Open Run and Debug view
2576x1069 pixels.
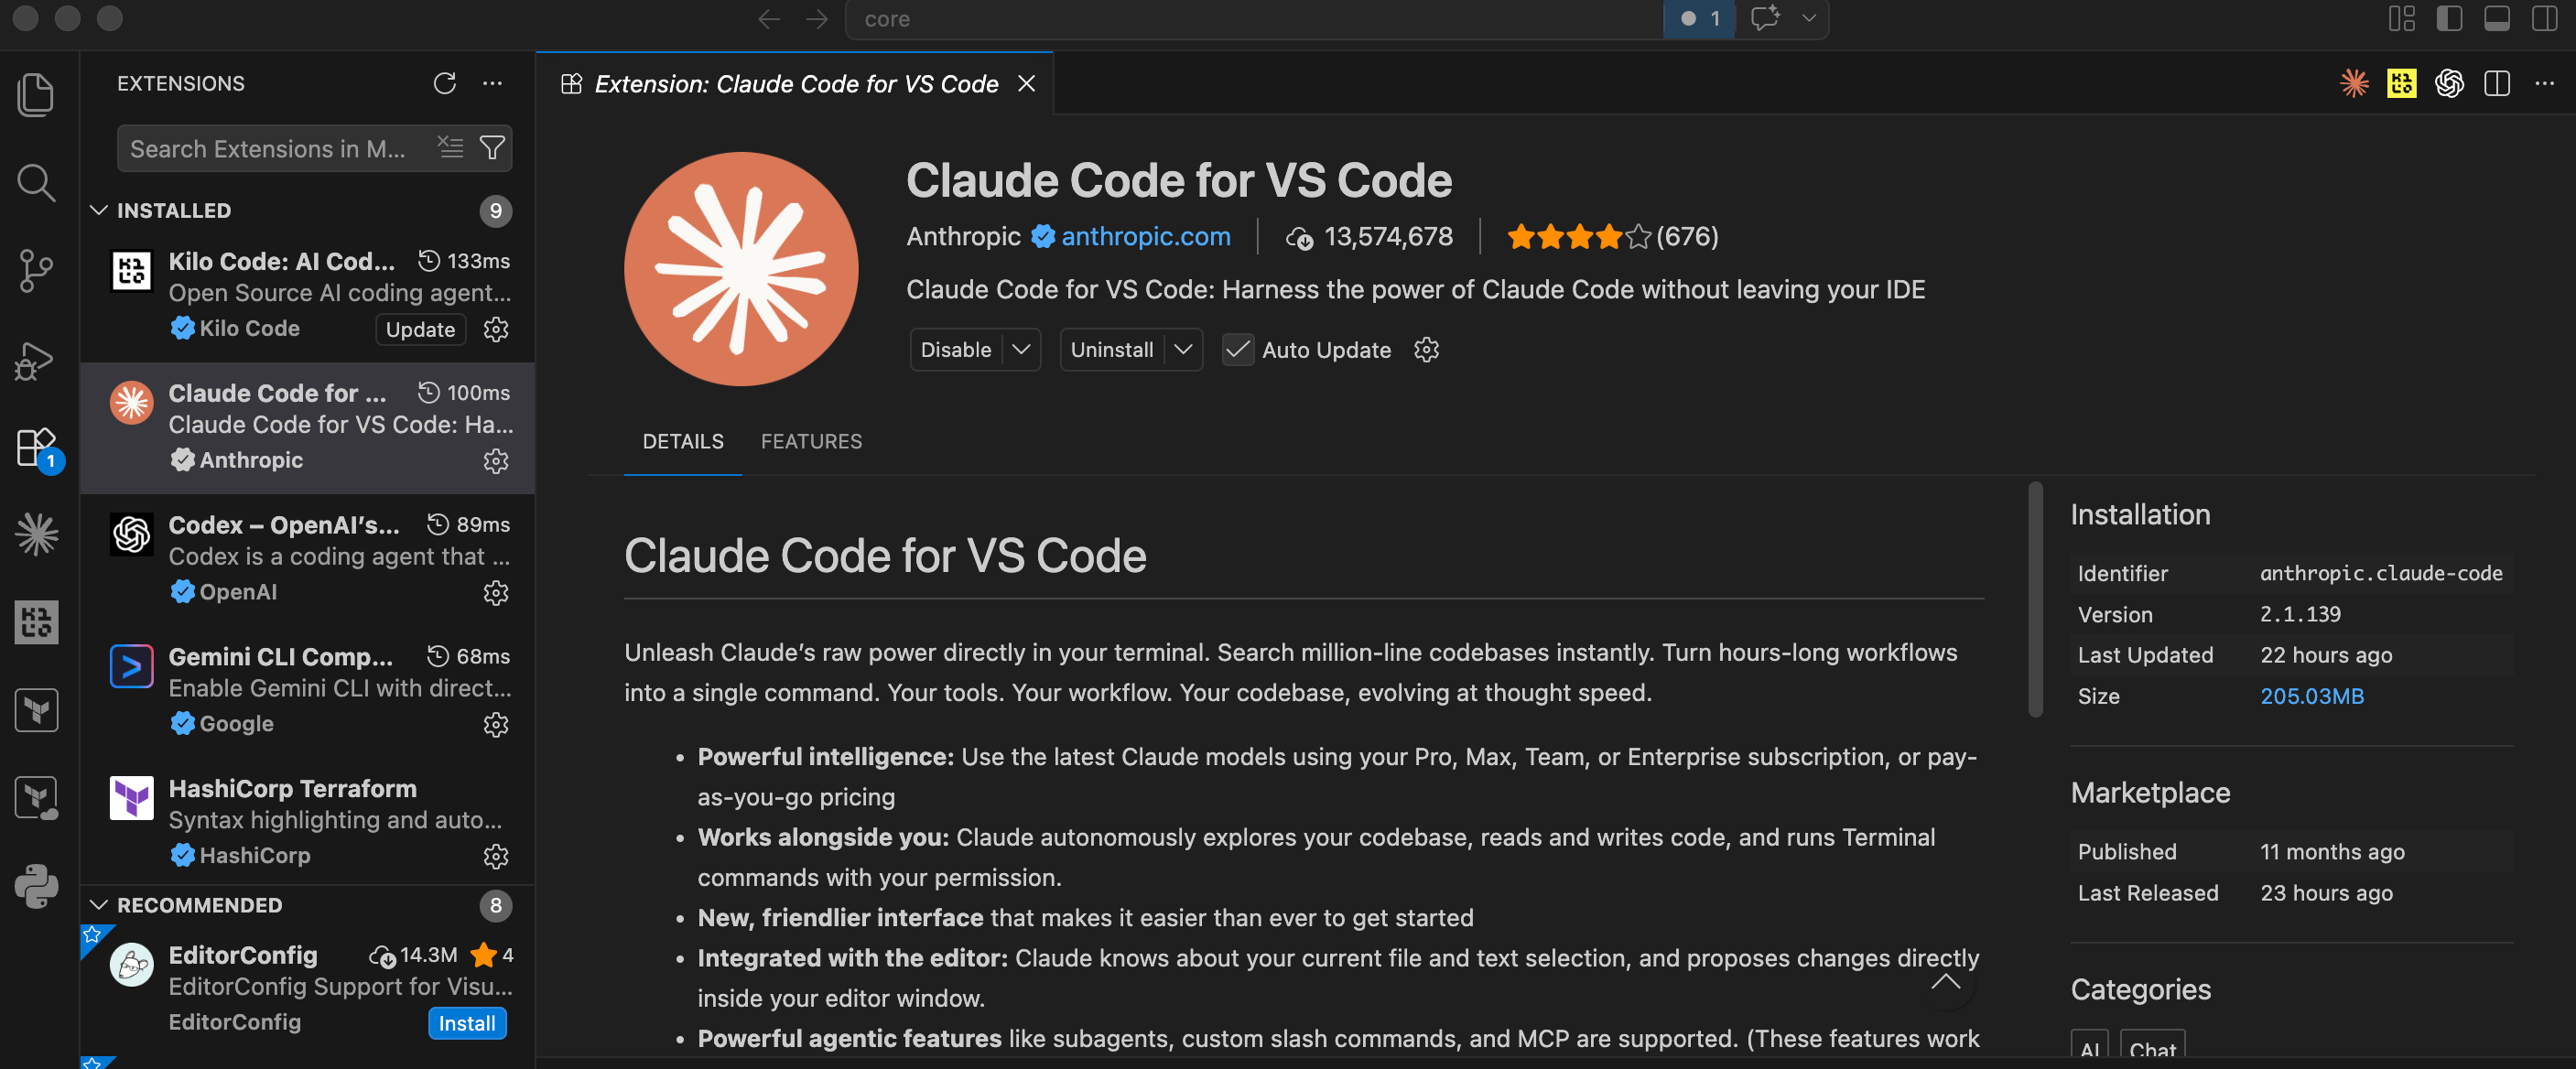[x=36, y=360]
